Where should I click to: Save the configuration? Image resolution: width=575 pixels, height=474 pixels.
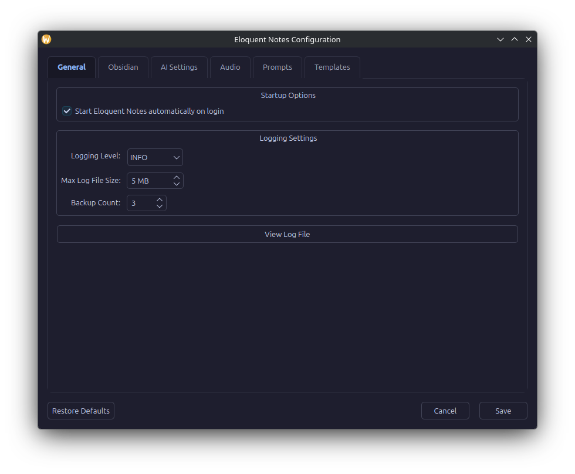tap(503, 411)
